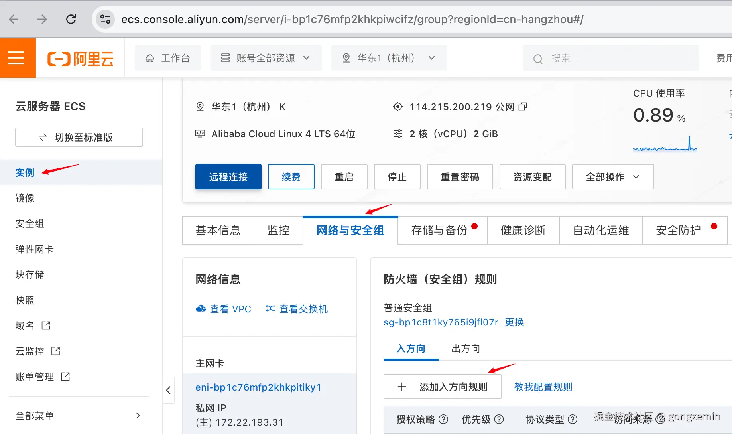The width and height of the screenshot is (732, 434).
Task: Open help icon next to 授权策略
Action: [443, 419]
